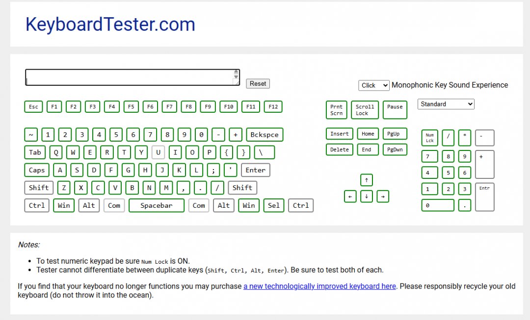
Task: Click the F12 key
Action: pos(273,107)
